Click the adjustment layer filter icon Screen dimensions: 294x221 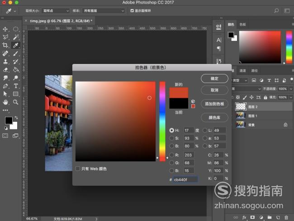(x=261, y=80)
